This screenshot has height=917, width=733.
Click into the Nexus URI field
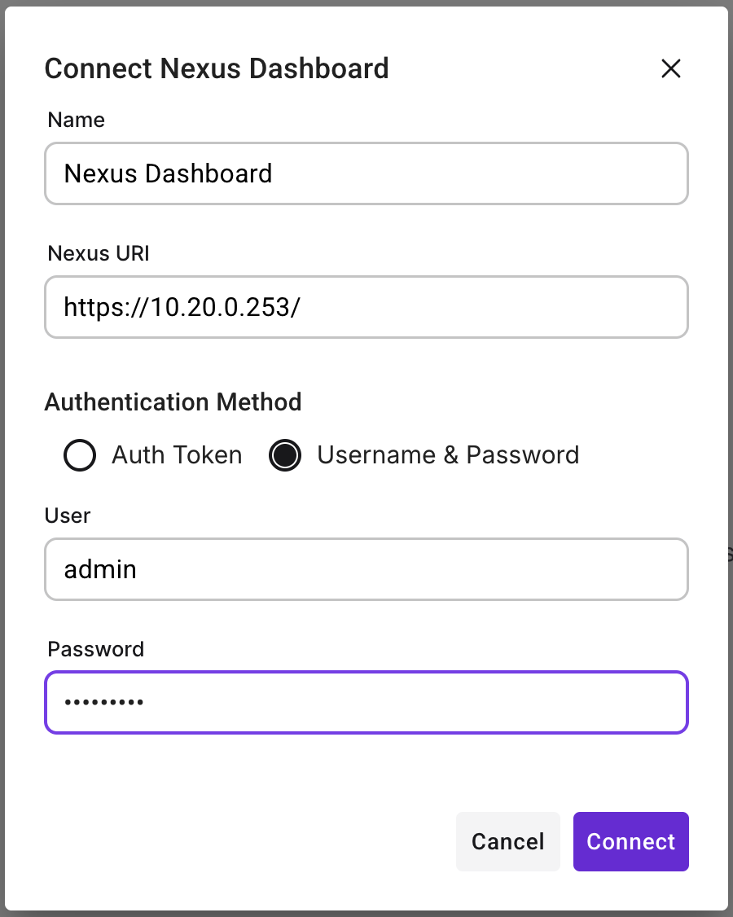[x=489, y=307]
